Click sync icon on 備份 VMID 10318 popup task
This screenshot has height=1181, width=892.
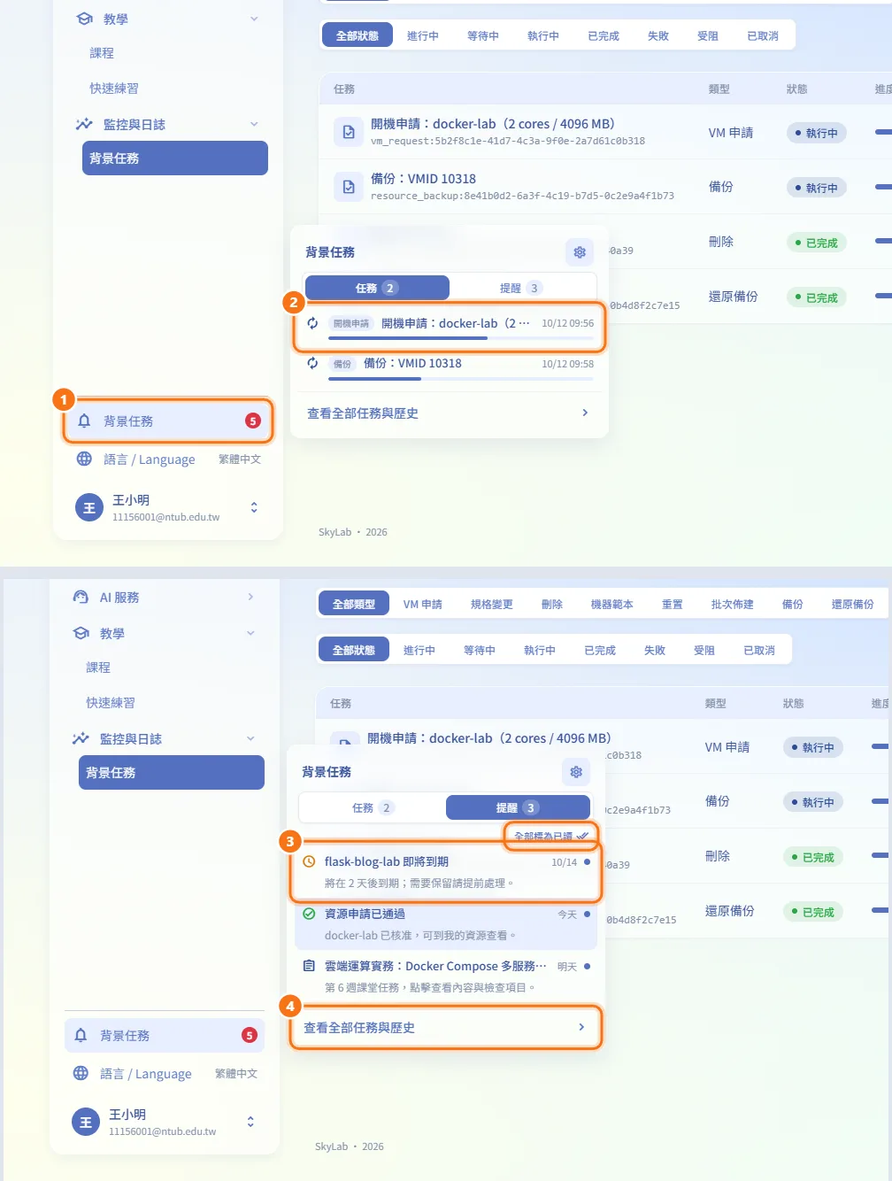(312, 363)
